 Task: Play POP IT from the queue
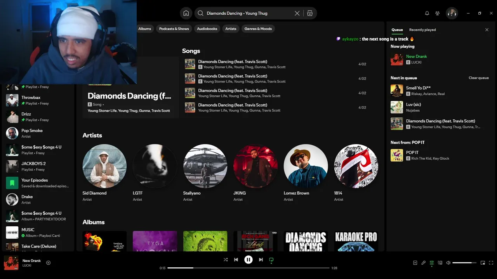(440, 155)
